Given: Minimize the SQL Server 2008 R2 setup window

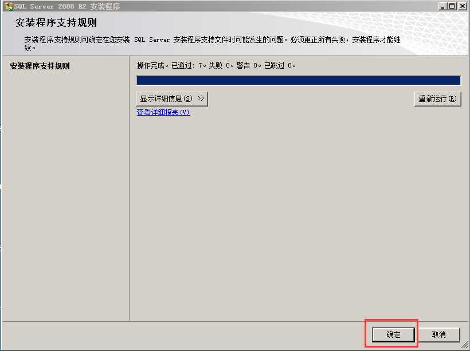Looking at the screenshot, I should click(x=442, y=6).
